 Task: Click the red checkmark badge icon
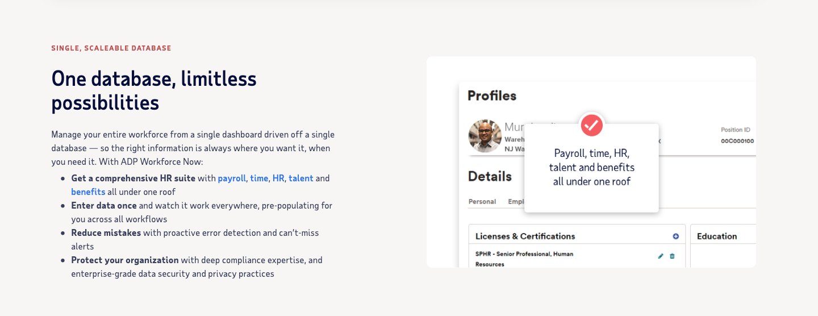(591, 125)
